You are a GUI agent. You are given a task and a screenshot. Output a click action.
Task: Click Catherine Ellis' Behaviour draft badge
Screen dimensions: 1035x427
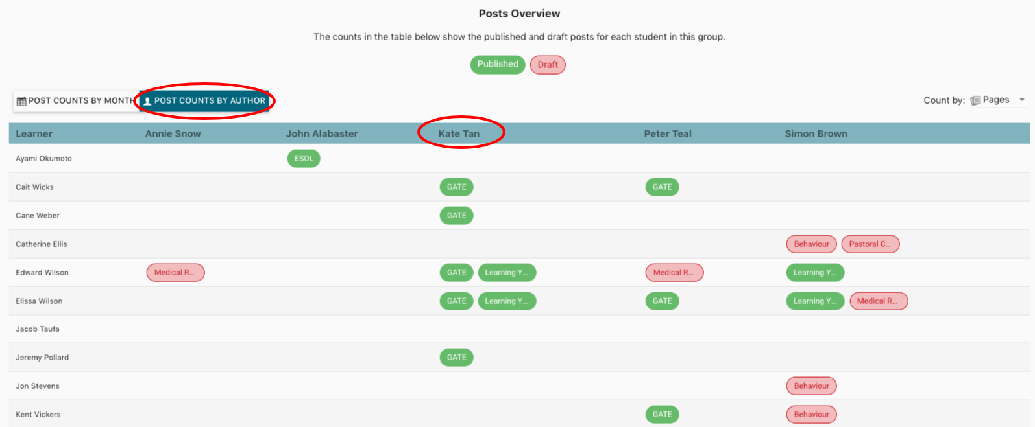811,244
